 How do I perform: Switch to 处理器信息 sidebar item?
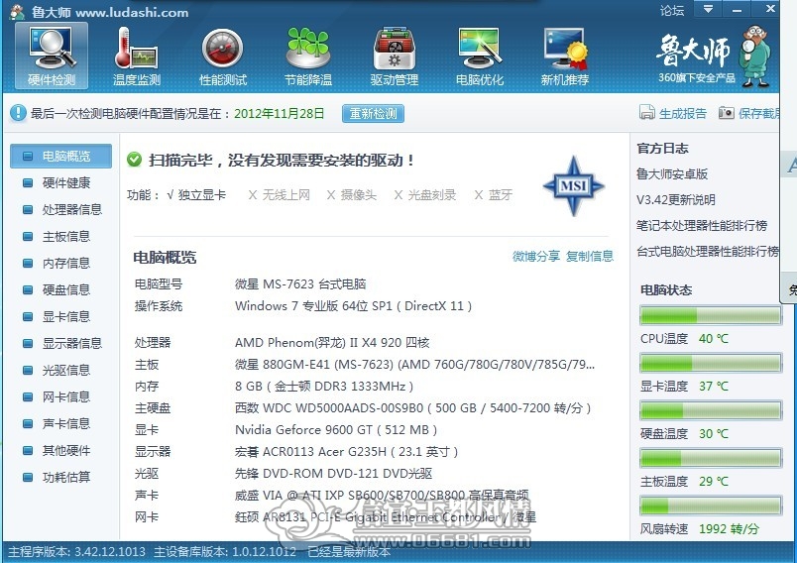click(61, 209)
